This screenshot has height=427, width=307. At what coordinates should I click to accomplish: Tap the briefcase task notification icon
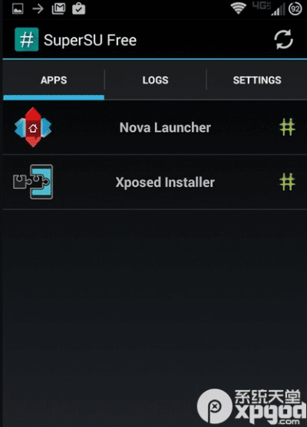click(79, 8)
